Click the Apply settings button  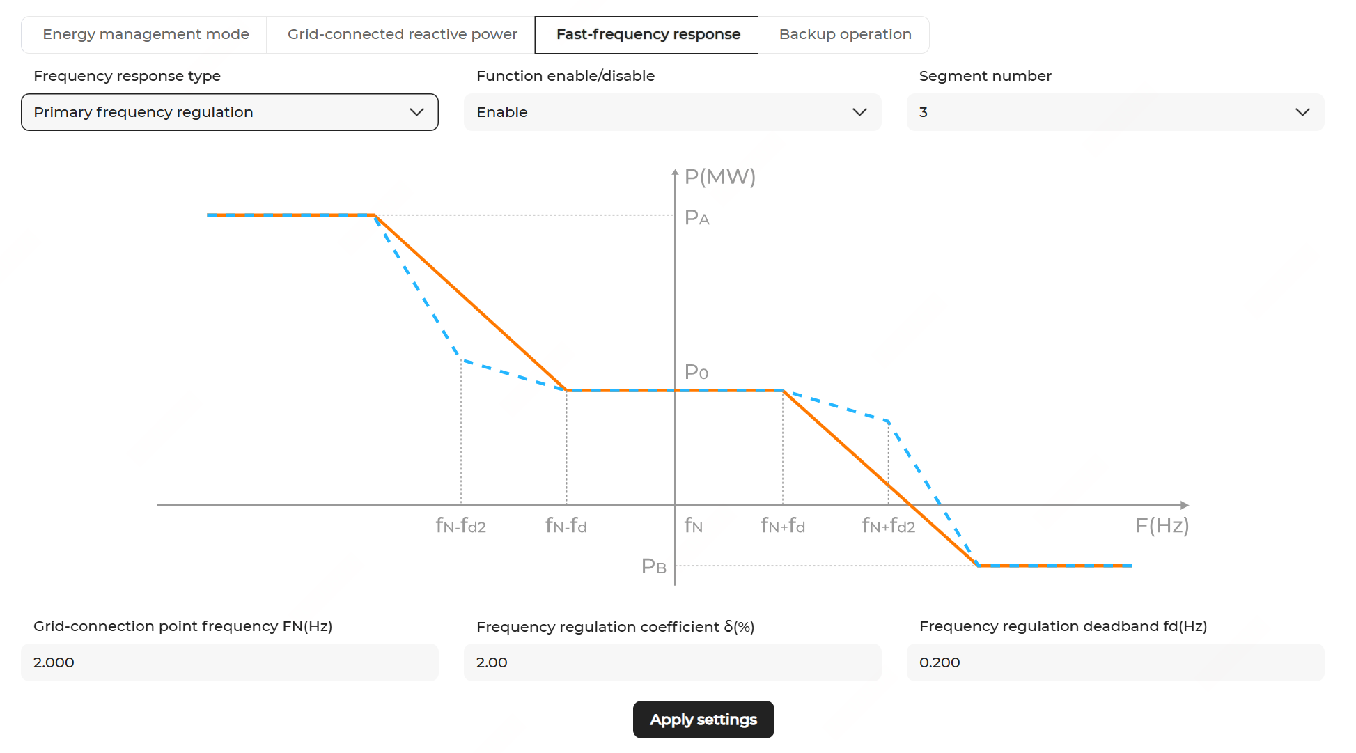[703, 720]
